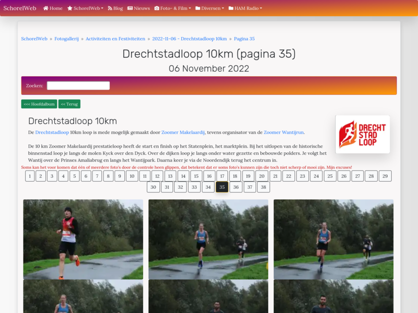
Task: Open the Nieuws menu item
Action: point(138,8)
